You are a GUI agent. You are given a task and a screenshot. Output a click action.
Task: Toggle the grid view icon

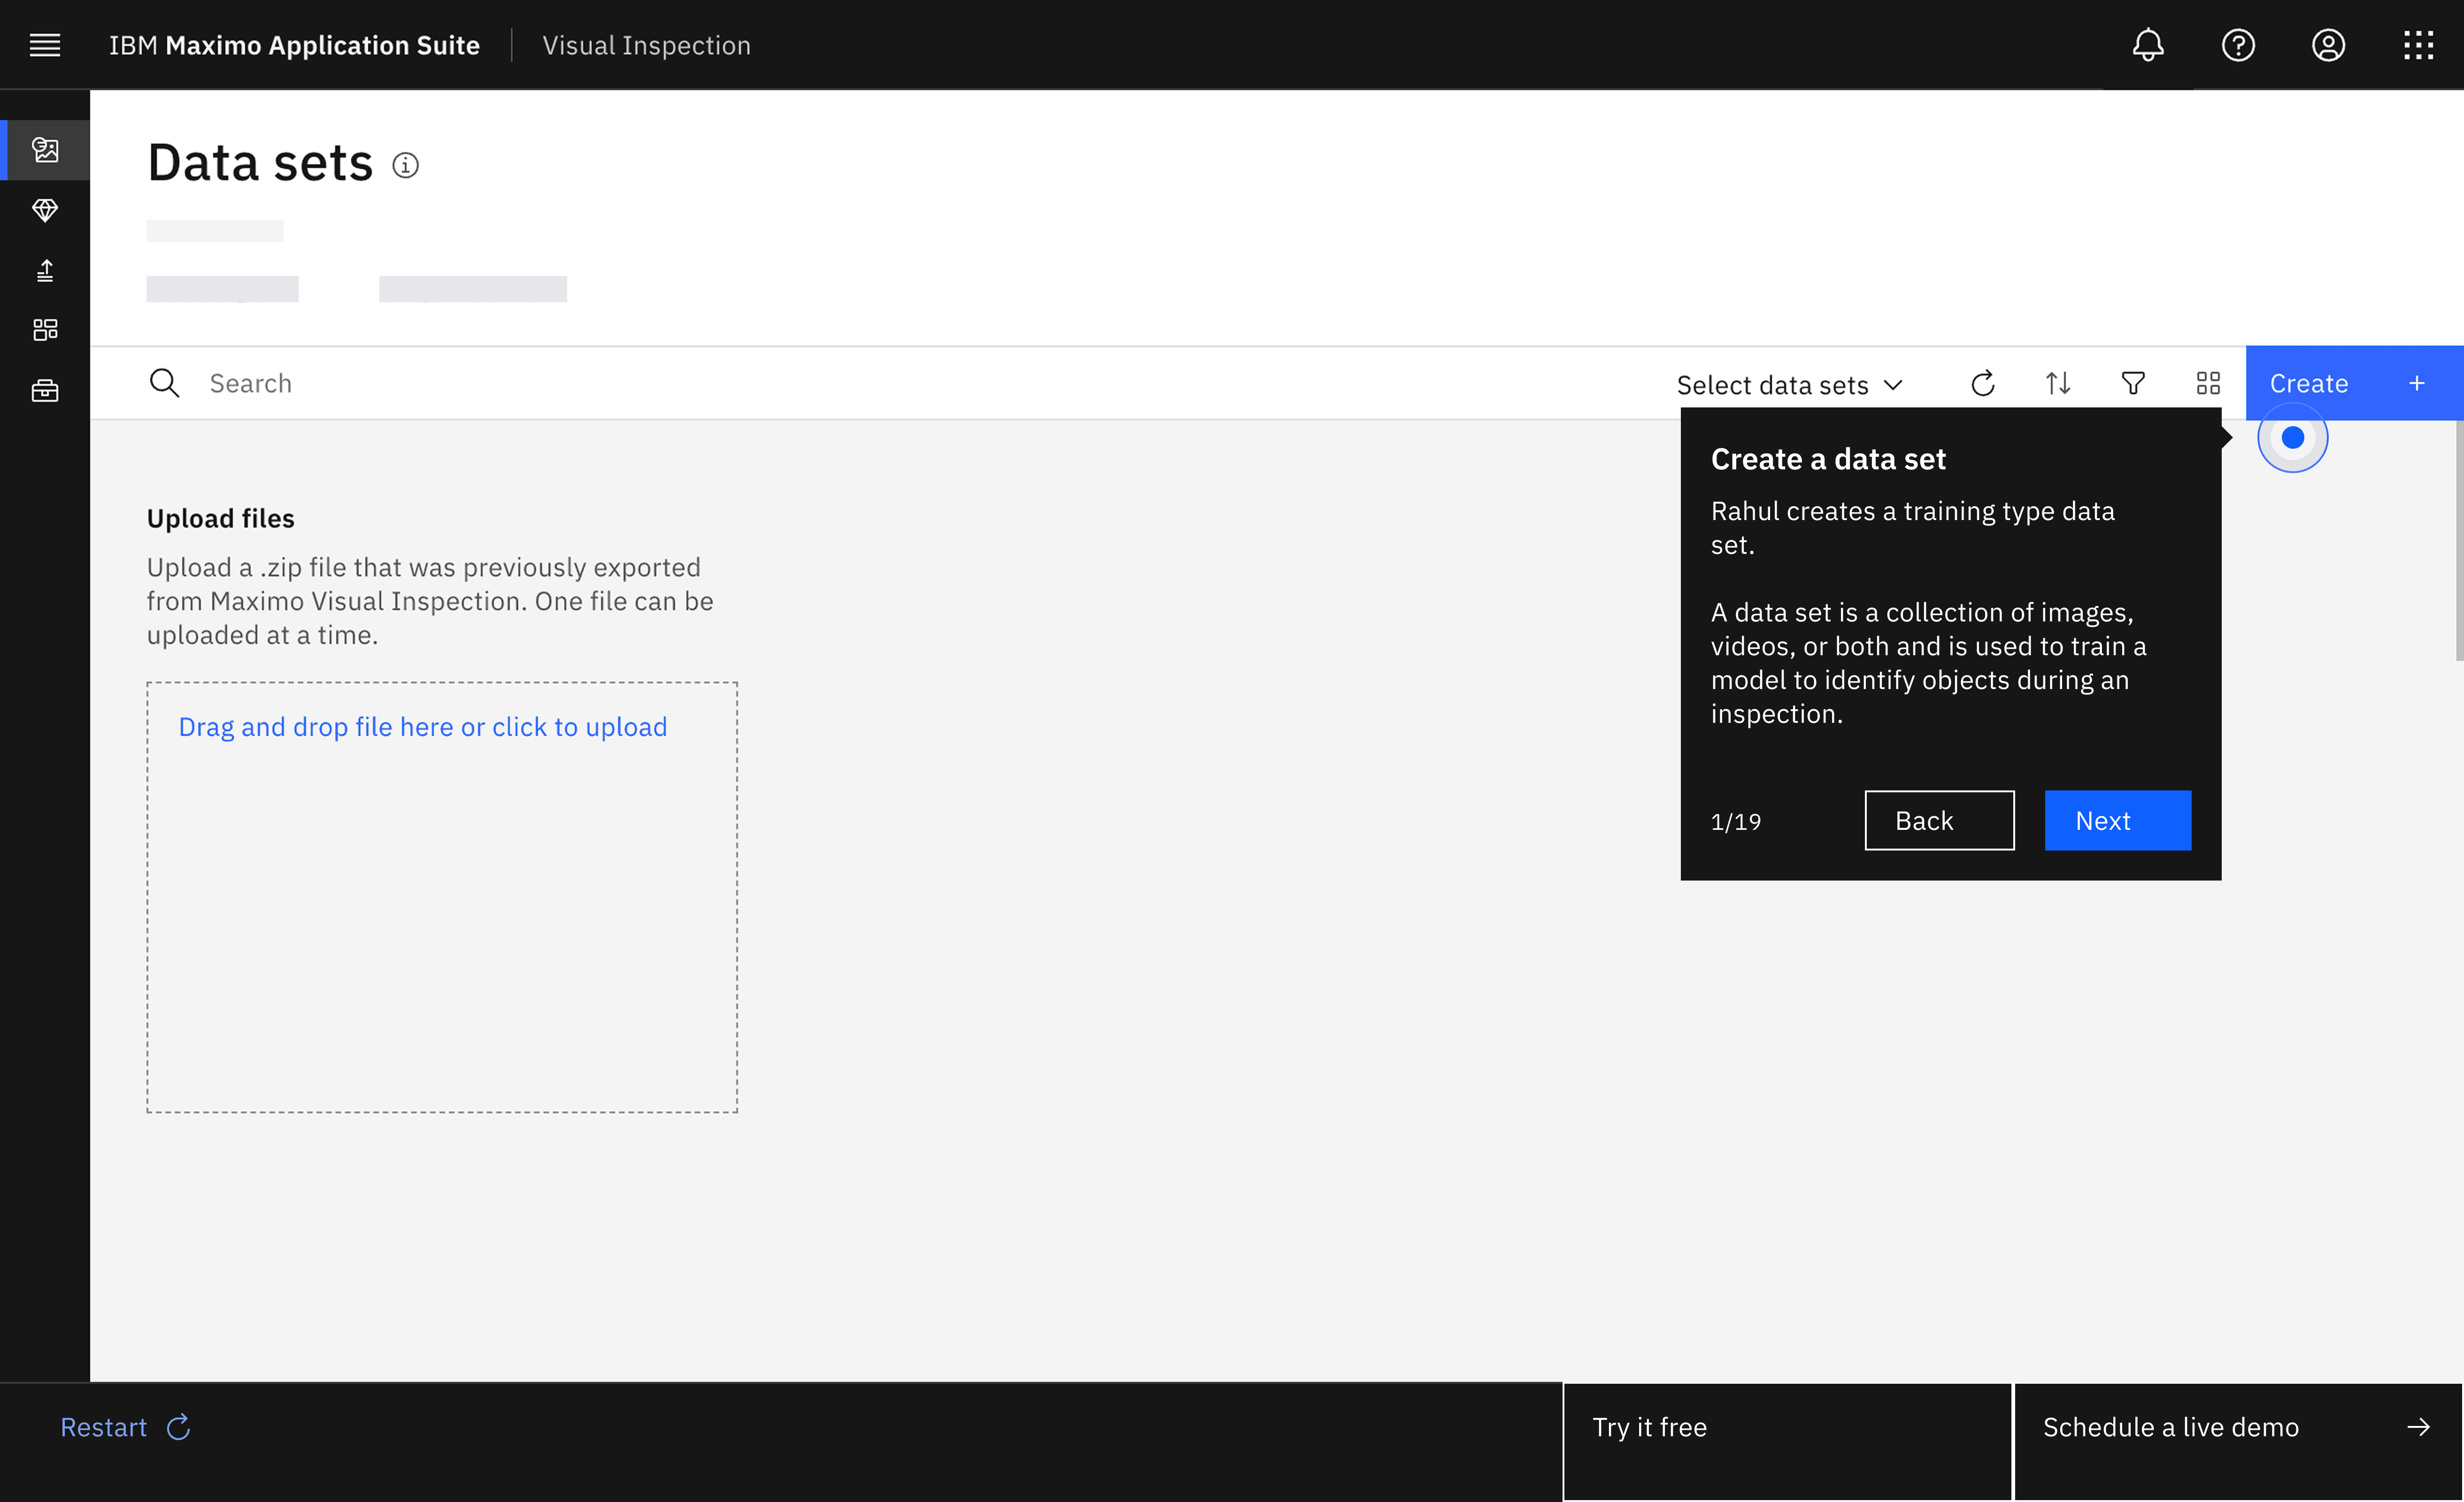[x=2208, y=383]
